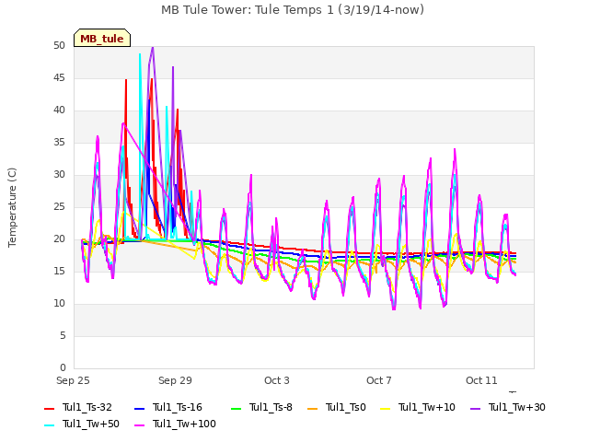Click the 15 y-axis tick label
The width and height of the screenshot is (589, 442).
tap(59, 271)
